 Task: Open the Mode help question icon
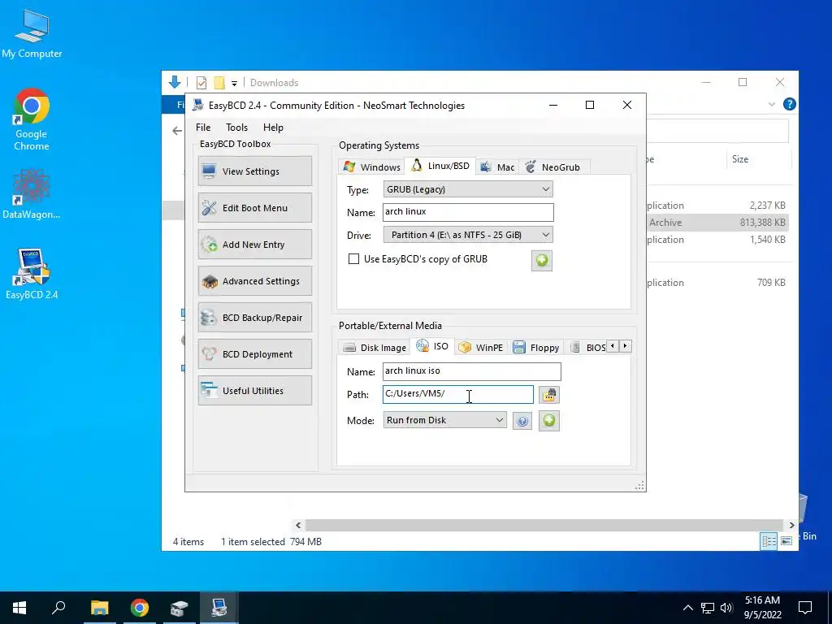coord(522,422)
